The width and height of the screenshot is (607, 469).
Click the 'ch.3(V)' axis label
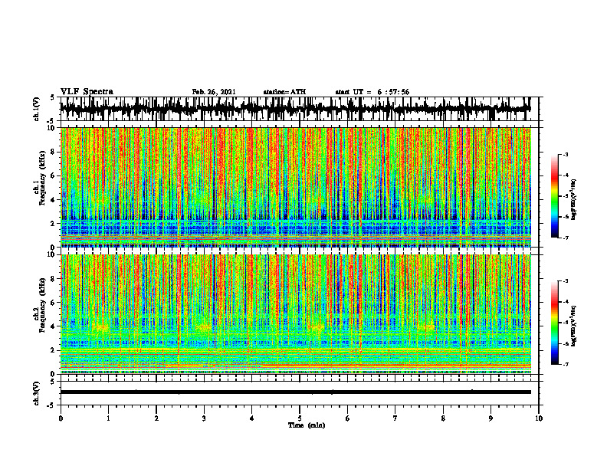click(37, 393)
